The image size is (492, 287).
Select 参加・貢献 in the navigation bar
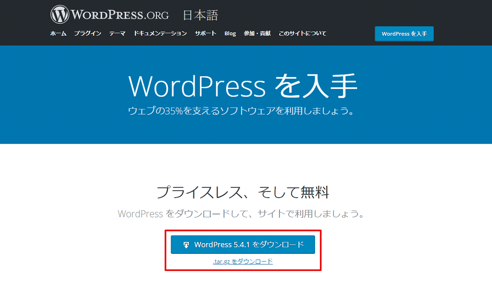[257, 34]
